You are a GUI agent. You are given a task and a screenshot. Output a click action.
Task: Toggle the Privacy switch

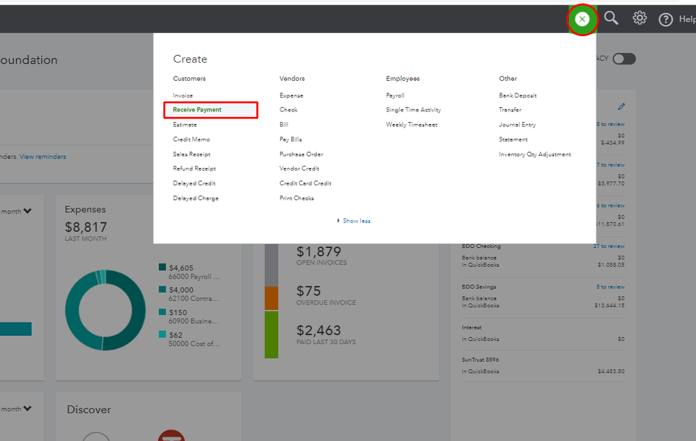pos(624,59)
